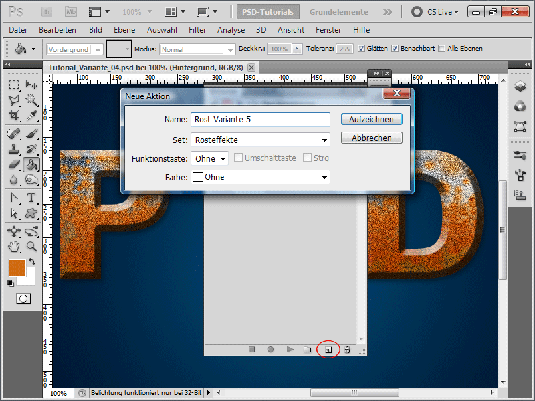This screenshot has height=401, width=535.
Task: Click the play selection button
Action: [x=290, y=349]
